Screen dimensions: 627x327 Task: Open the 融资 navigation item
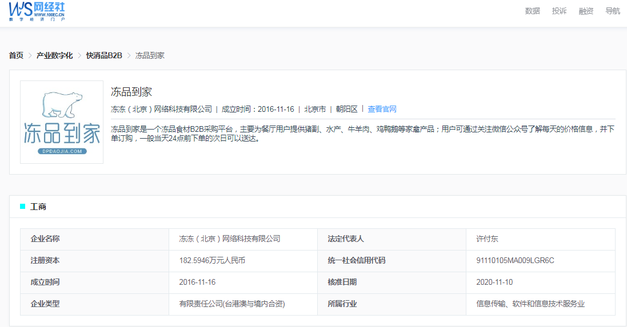click(x=586, y=11)
